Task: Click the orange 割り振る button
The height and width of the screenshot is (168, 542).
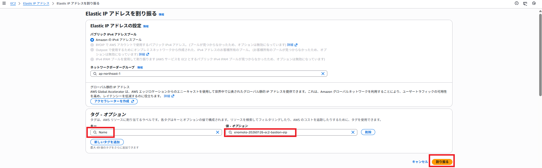Action: [x=442, y=162]
